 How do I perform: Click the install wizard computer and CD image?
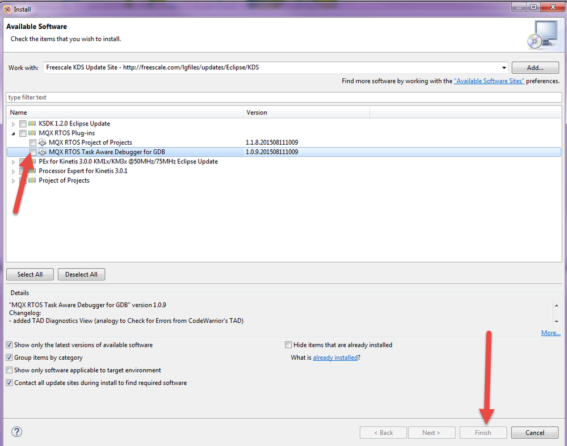(x=543, y=35)
